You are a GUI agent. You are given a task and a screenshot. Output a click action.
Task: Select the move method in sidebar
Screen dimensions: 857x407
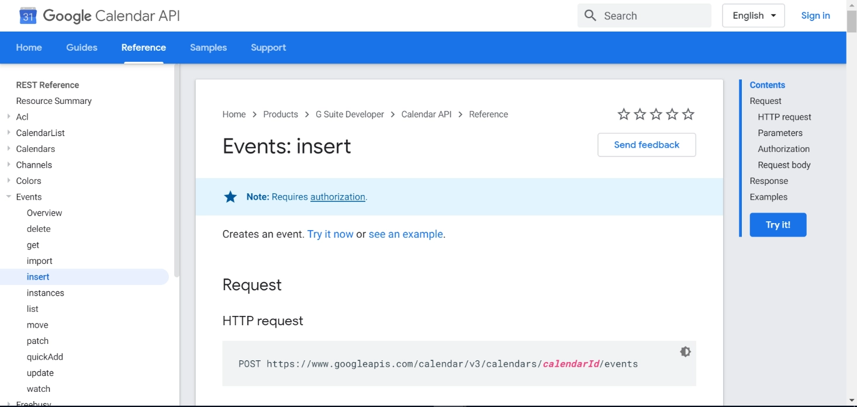pyautogui.click(x=37, y=325)
